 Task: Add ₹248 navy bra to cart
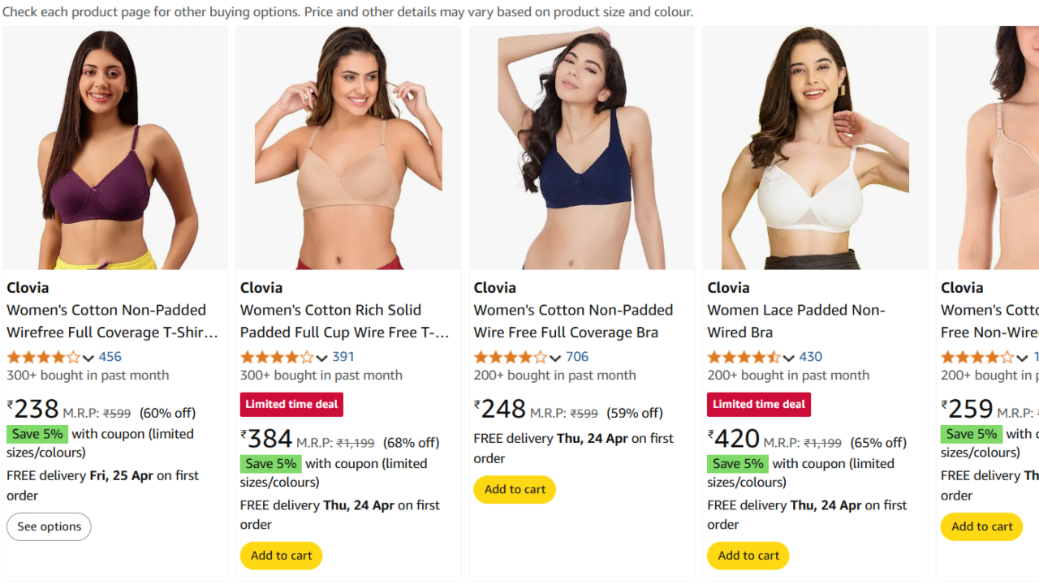coord(515,489)
